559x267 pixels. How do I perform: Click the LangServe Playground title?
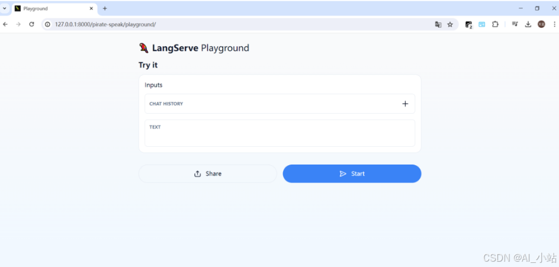[201, 48]
